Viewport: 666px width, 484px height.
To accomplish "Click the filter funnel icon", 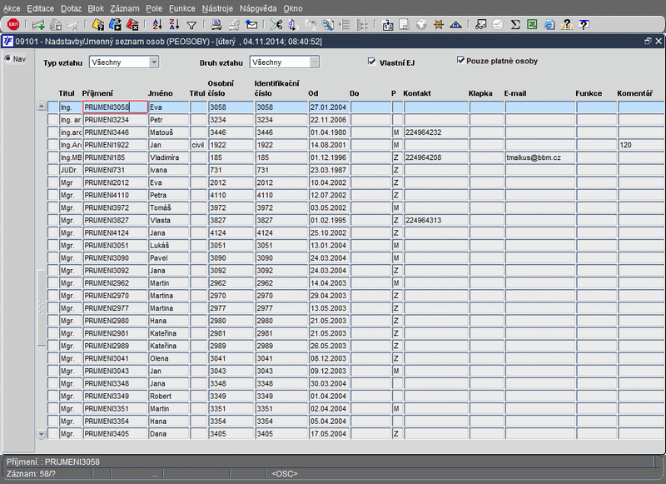I will (191, 26).
